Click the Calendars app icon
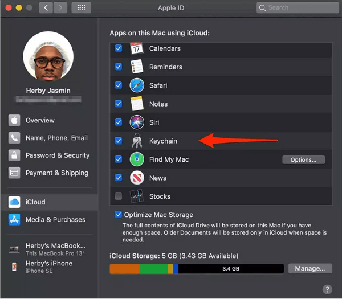Screen dimensions: 342x299 tap(137, 48)
